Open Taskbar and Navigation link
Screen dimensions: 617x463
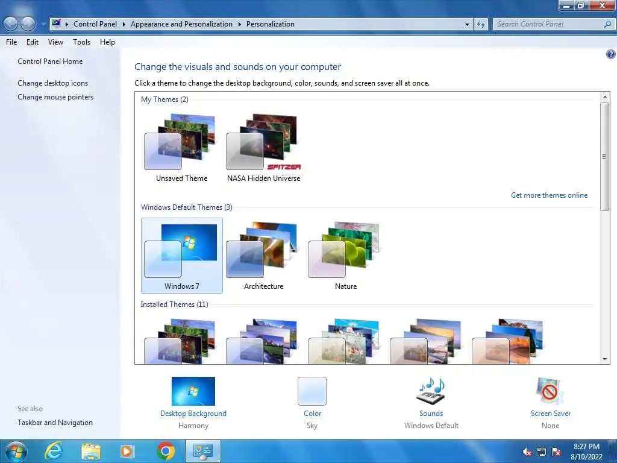[55, 423]
